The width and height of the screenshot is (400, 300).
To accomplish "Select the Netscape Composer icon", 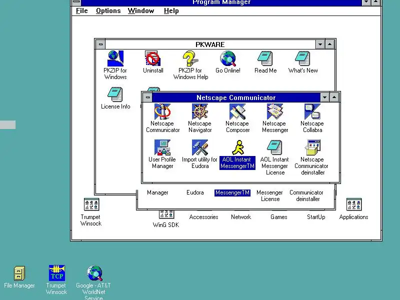I will tap(237, 111).
